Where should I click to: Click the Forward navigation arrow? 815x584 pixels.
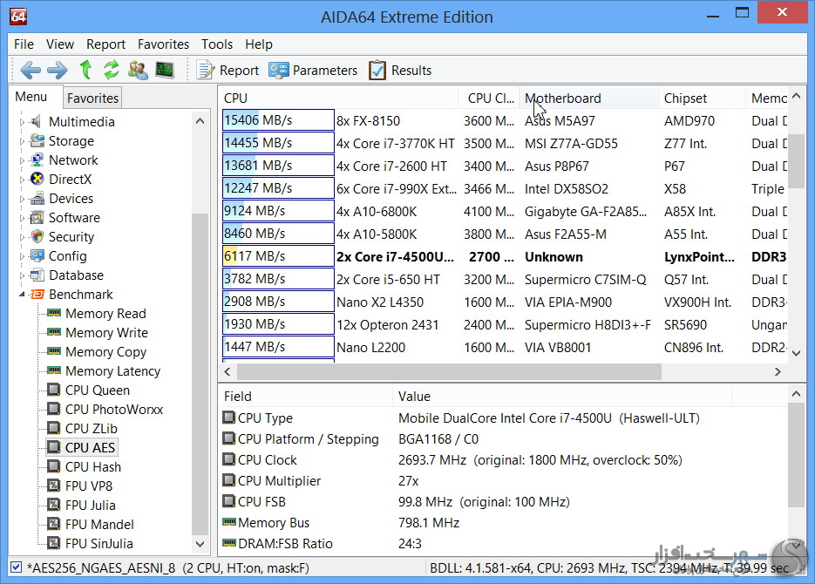(x=57, y=70)
